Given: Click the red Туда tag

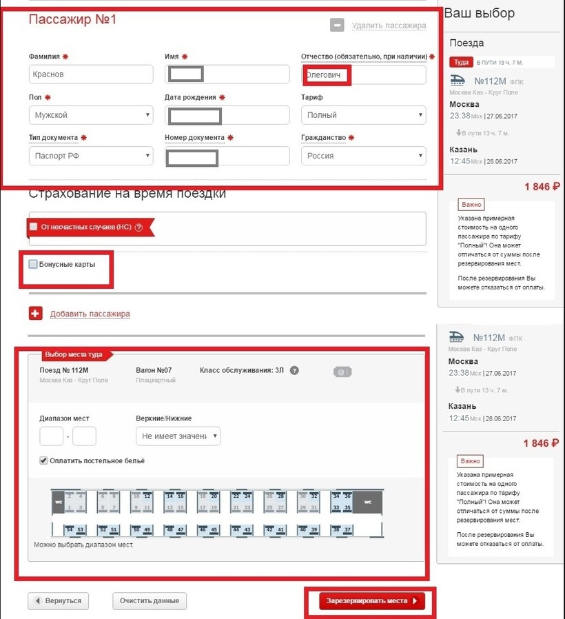Looking at the screenshot, I should (461, 62).
